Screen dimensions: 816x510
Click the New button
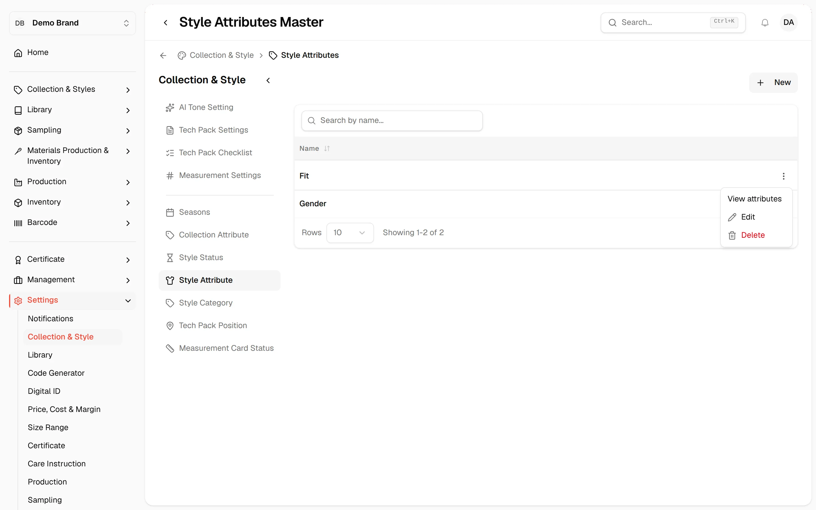pyautogui.click(x=773, y=83)
